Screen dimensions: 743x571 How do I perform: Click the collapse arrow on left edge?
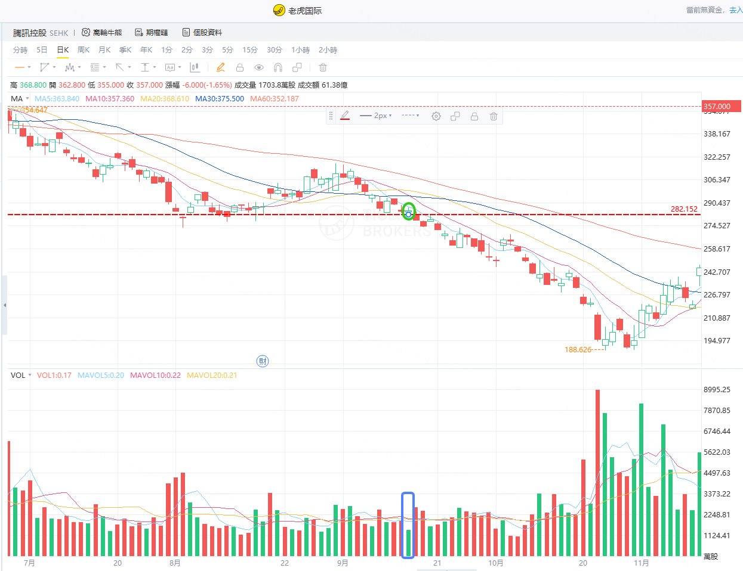click(5, 305)
